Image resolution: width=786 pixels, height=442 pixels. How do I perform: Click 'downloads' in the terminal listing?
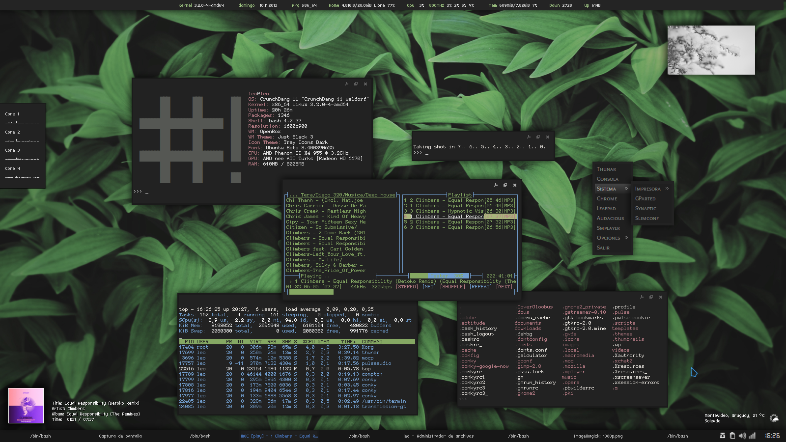click(528, 329)
